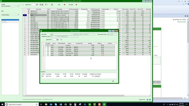
Task: Click the PFS-004-CABLE item code
Action: 34,41
